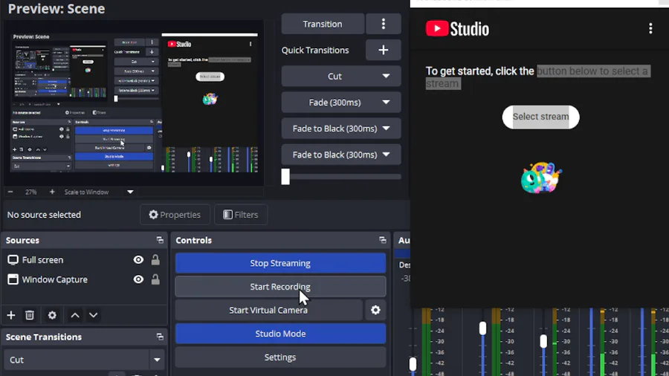Zoom in the preview with plus
The width and height of the screenshot is (669, 376).
click(x=52, y=192)
